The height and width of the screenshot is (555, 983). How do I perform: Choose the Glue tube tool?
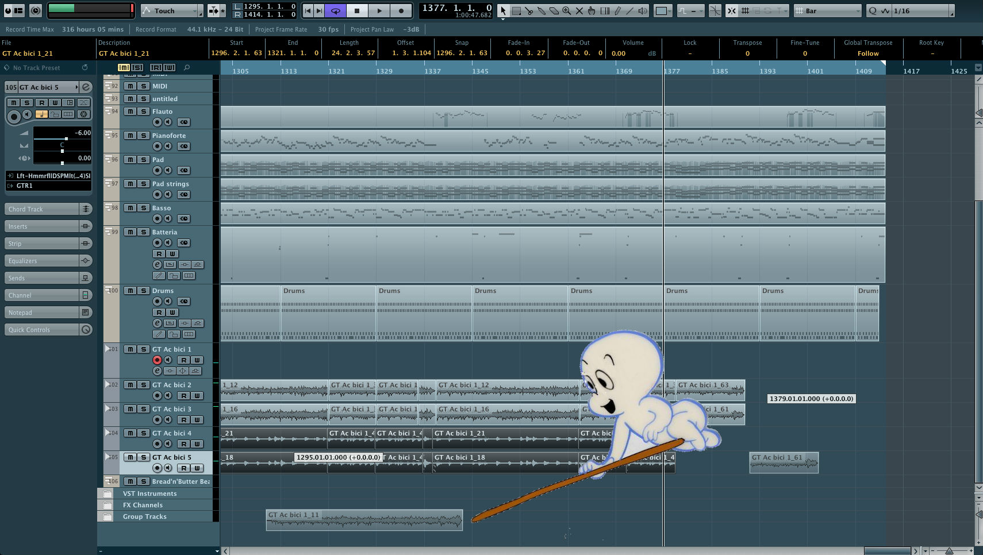(542, 10)
